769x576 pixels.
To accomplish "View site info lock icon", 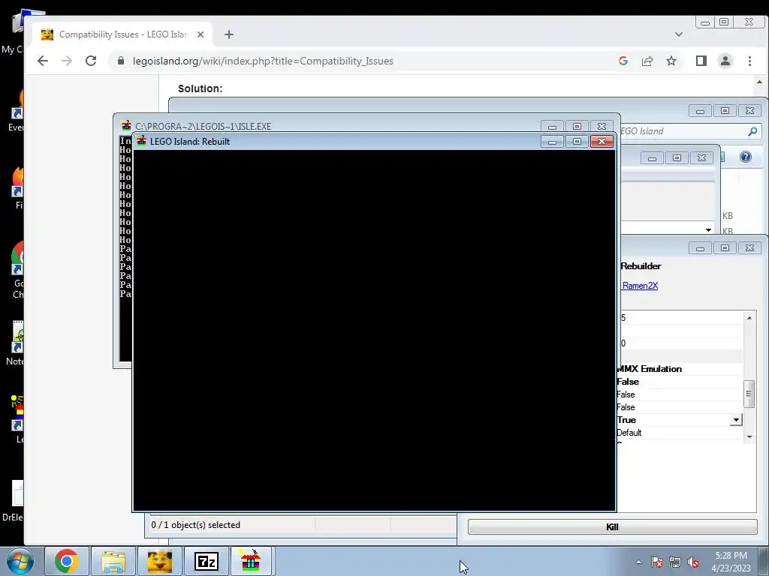I will click(x=121, y=61).
